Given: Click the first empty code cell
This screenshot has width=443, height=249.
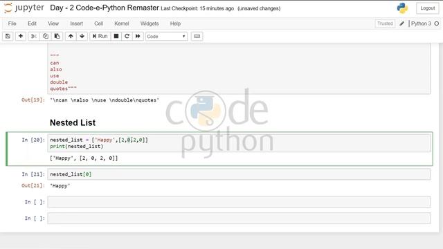Looking at the screenshot, I should tap(239, 202).
